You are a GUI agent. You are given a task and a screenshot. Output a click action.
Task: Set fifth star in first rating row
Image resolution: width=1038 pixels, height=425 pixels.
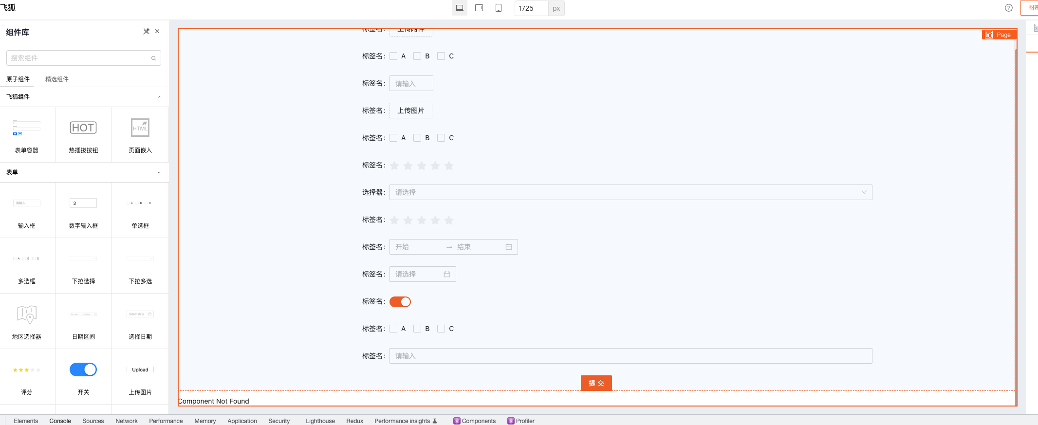point(449,166)
